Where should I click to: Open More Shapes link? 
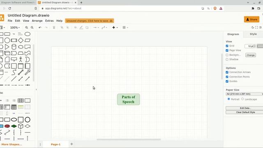point(12,144)
